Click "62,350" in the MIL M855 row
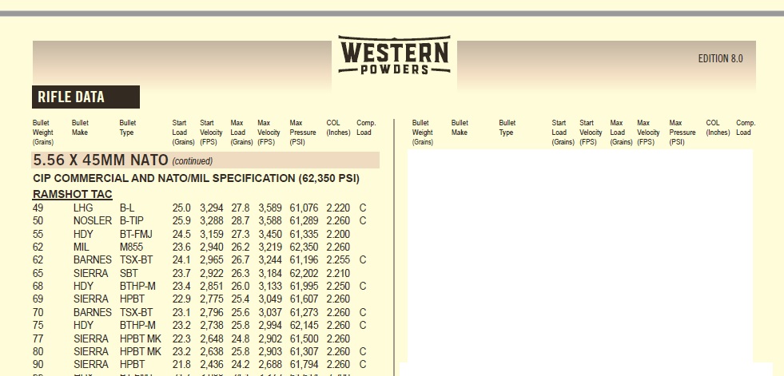Screen dimensions: 784x376 (x=304, y=247)
